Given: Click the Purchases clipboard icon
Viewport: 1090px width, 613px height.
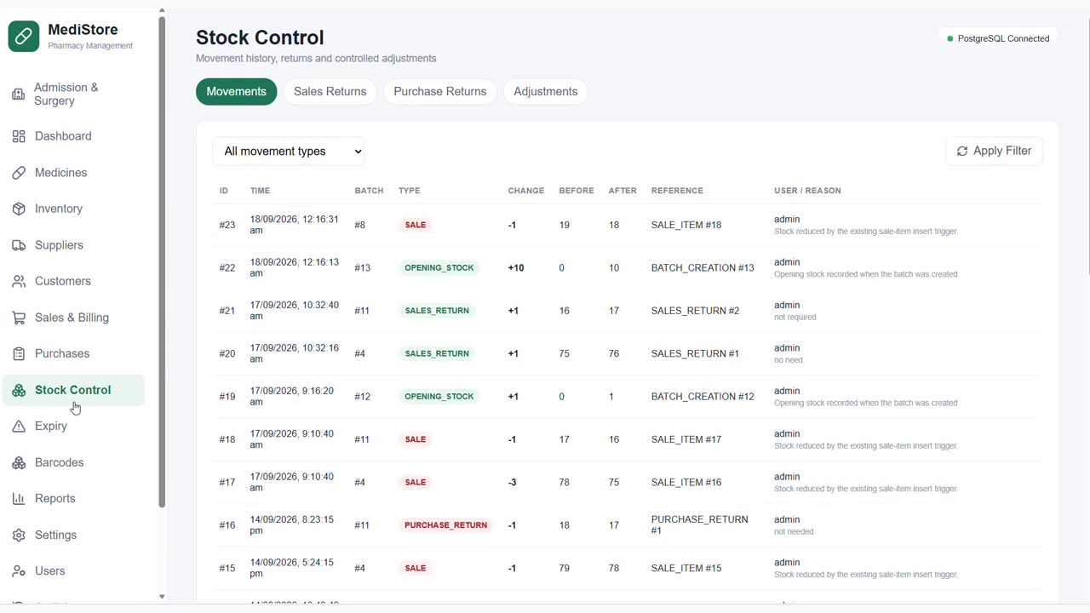Looking at the screenshot, I should (x=19, y=353).
